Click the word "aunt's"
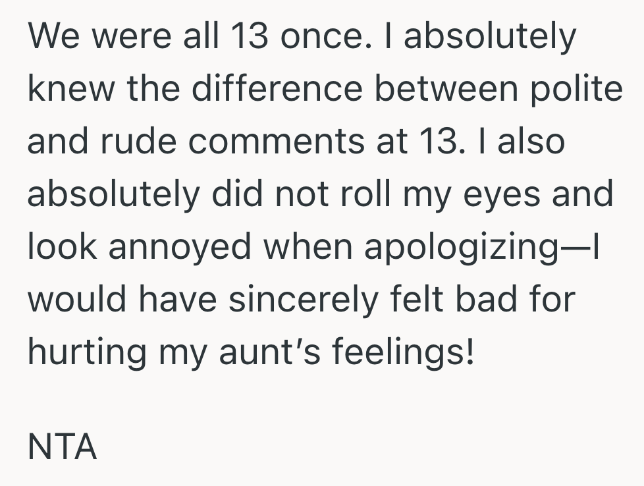Image resolution: width=644 pixels, height=486 pixels. coord(261,350)
